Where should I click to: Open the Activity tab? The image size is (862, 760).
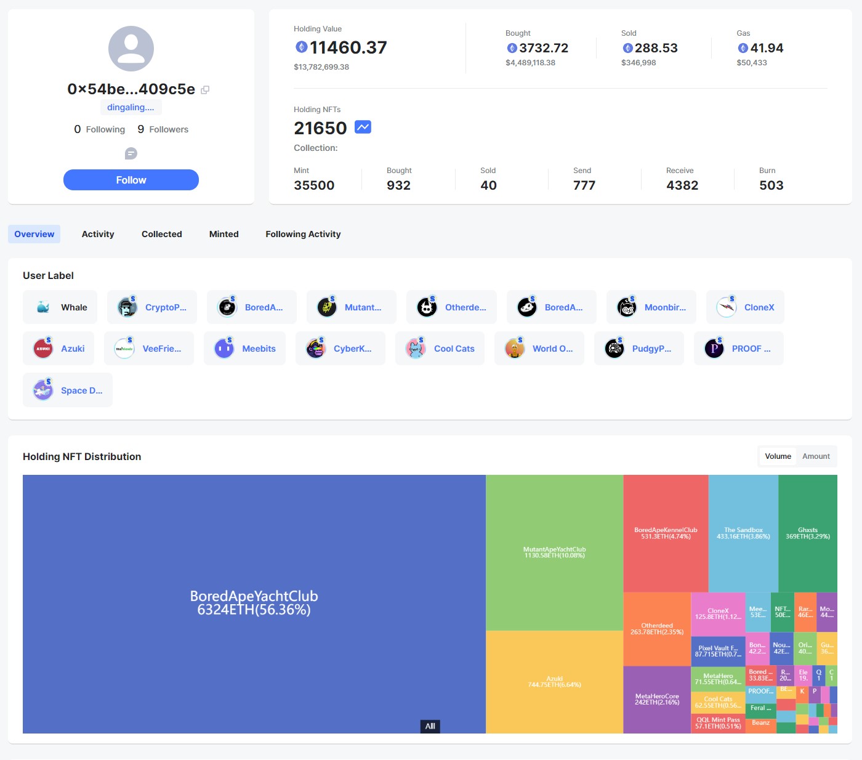(98, 234)
